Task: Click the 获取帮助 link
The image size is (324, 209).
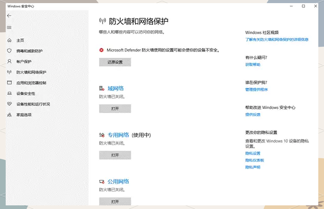Action: [253, 64]
